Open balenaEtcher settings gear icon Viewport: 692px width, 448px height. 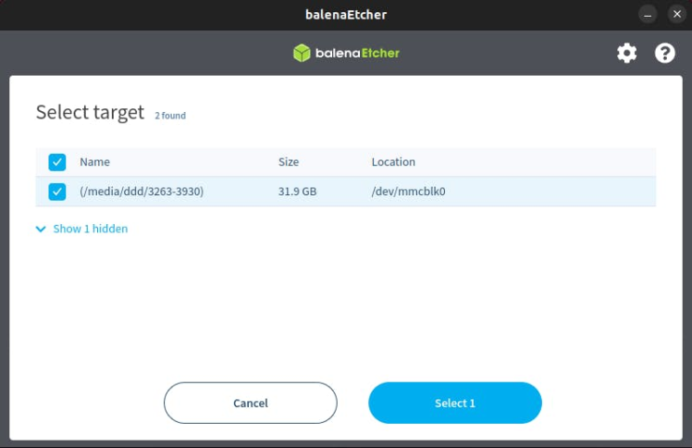(x=626, y=54)
